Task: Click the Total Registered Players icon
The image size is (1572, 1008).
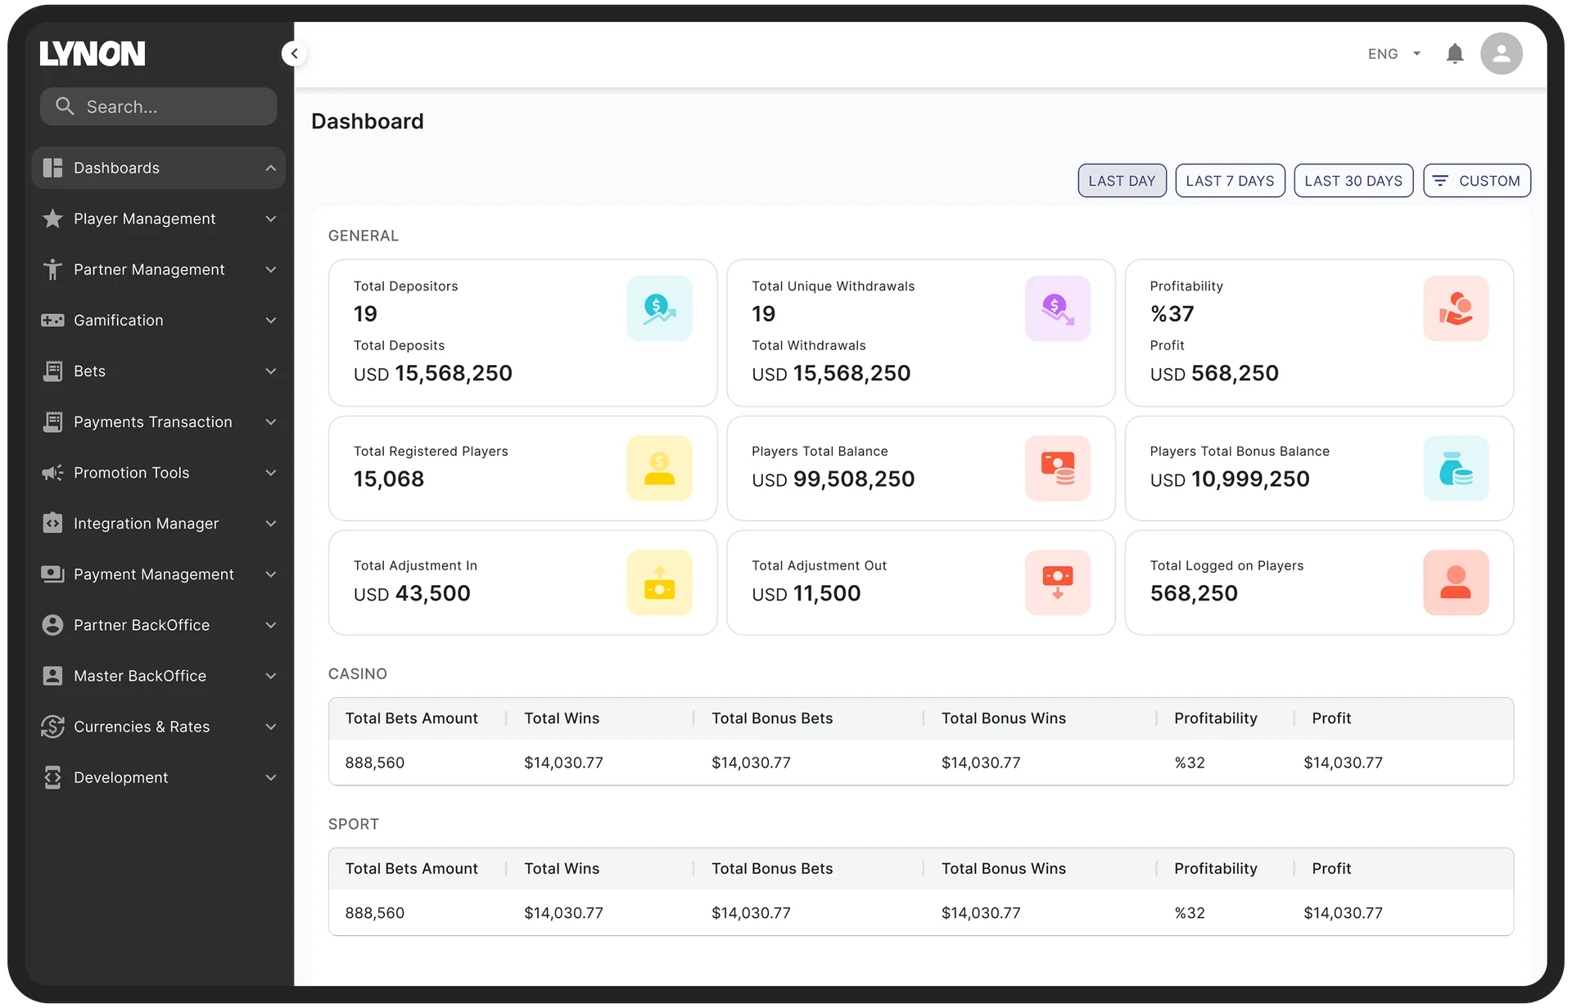Action: [x=659, y=468]
